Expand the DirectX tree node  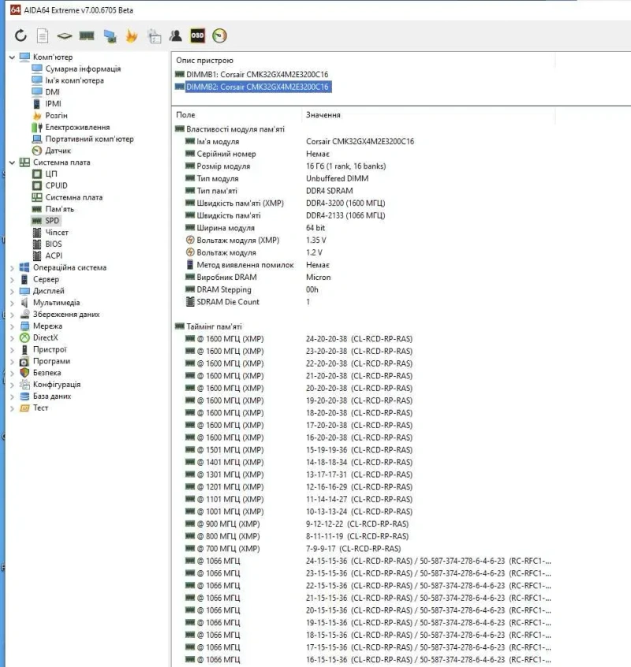point(12,338)
